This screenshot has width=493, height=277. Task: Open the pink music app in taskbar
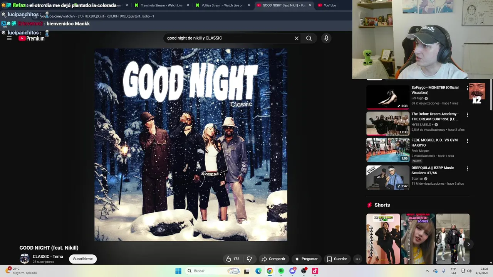[x=315, y=271]
